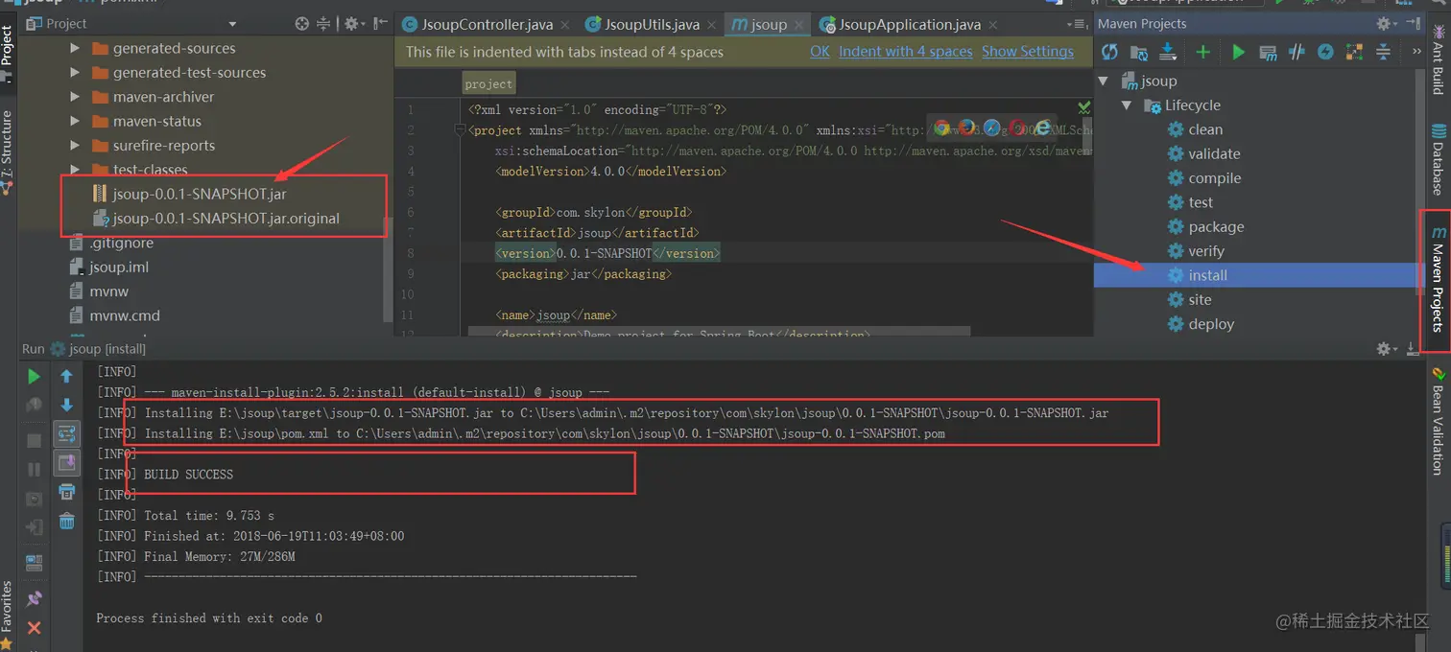Click Show Settings link
Screen dimensions: 1451x652
coord(1028,52)
